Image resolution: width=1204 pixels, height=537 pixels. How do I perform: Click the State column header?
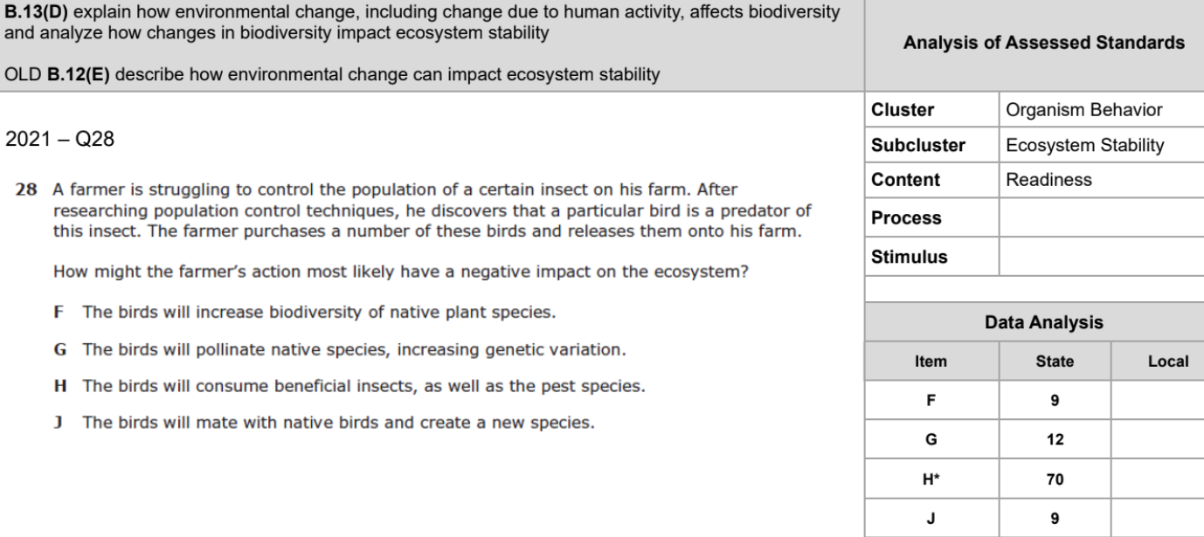(1055, 361)
